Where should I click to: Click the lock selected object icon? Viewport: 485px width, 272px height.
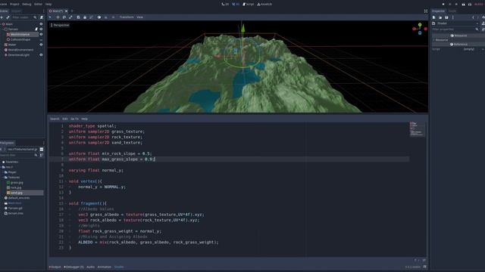pos(85,17)
